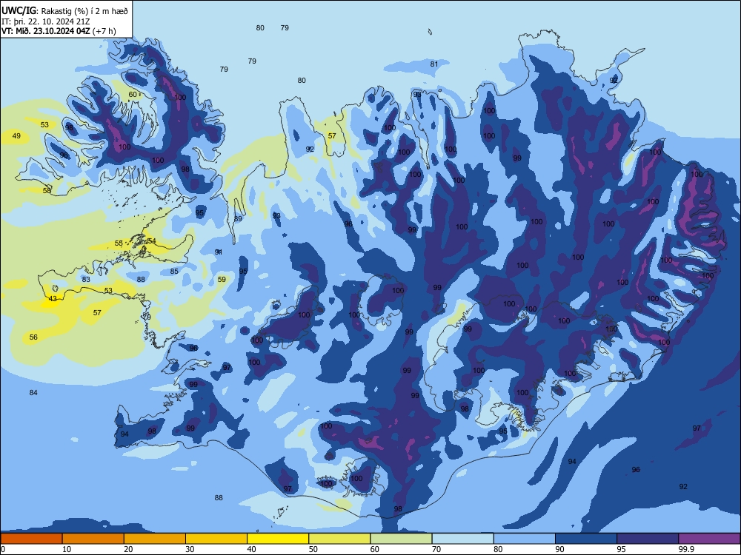
Task: Select the purple above-99.9 legend swatch
Action: click(709, 539)
